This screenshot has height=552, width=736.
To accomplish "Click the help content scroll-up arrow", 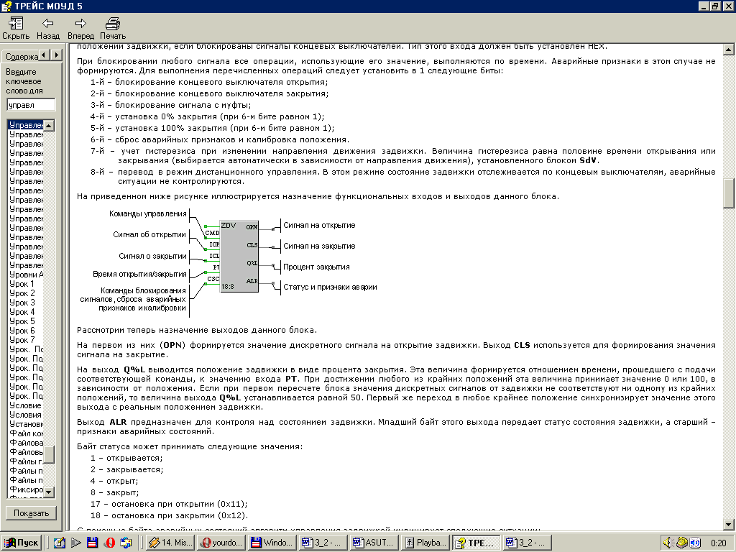I will pos(729,50).
